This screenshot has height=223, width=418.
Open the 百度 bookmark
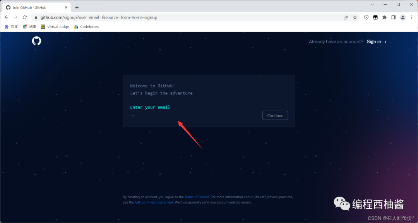[11, 27]
